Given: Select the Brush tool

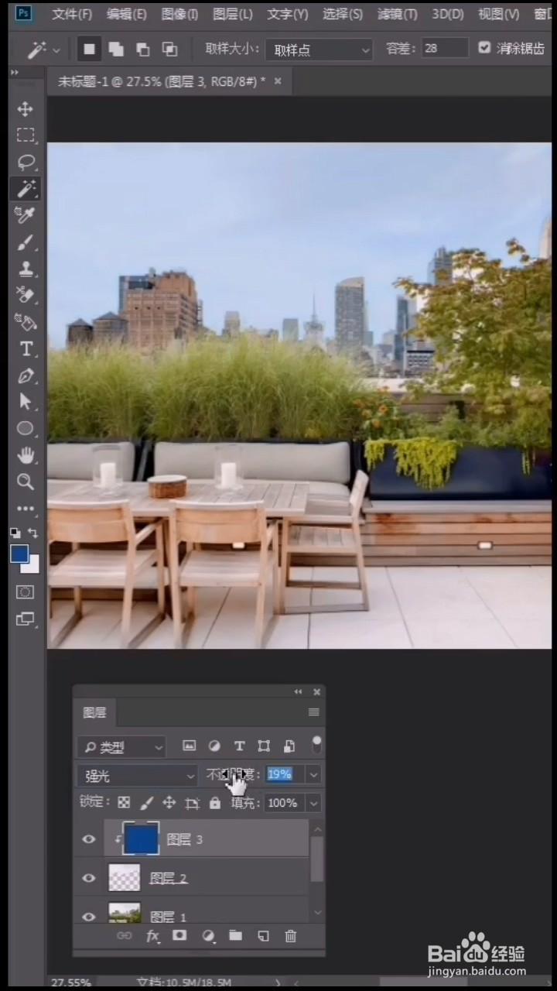Looking at the screenshot, I should tap(26, 242).
